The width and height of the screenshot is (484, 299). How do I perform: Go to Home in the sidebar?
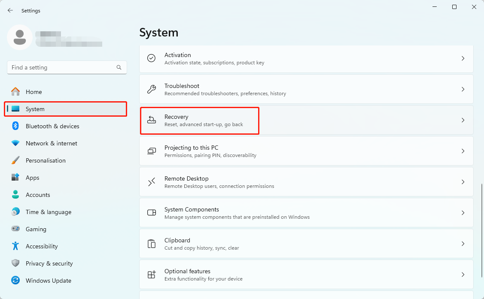(x=33, y=92)
